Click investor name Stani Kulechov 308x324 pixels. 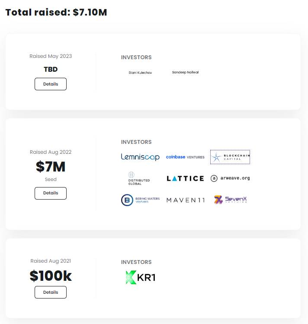click(140, 73)
